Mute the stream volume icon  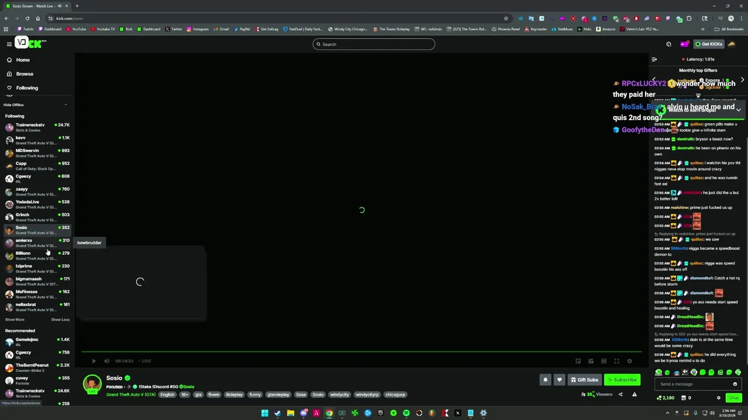click(x=106, y=360)
